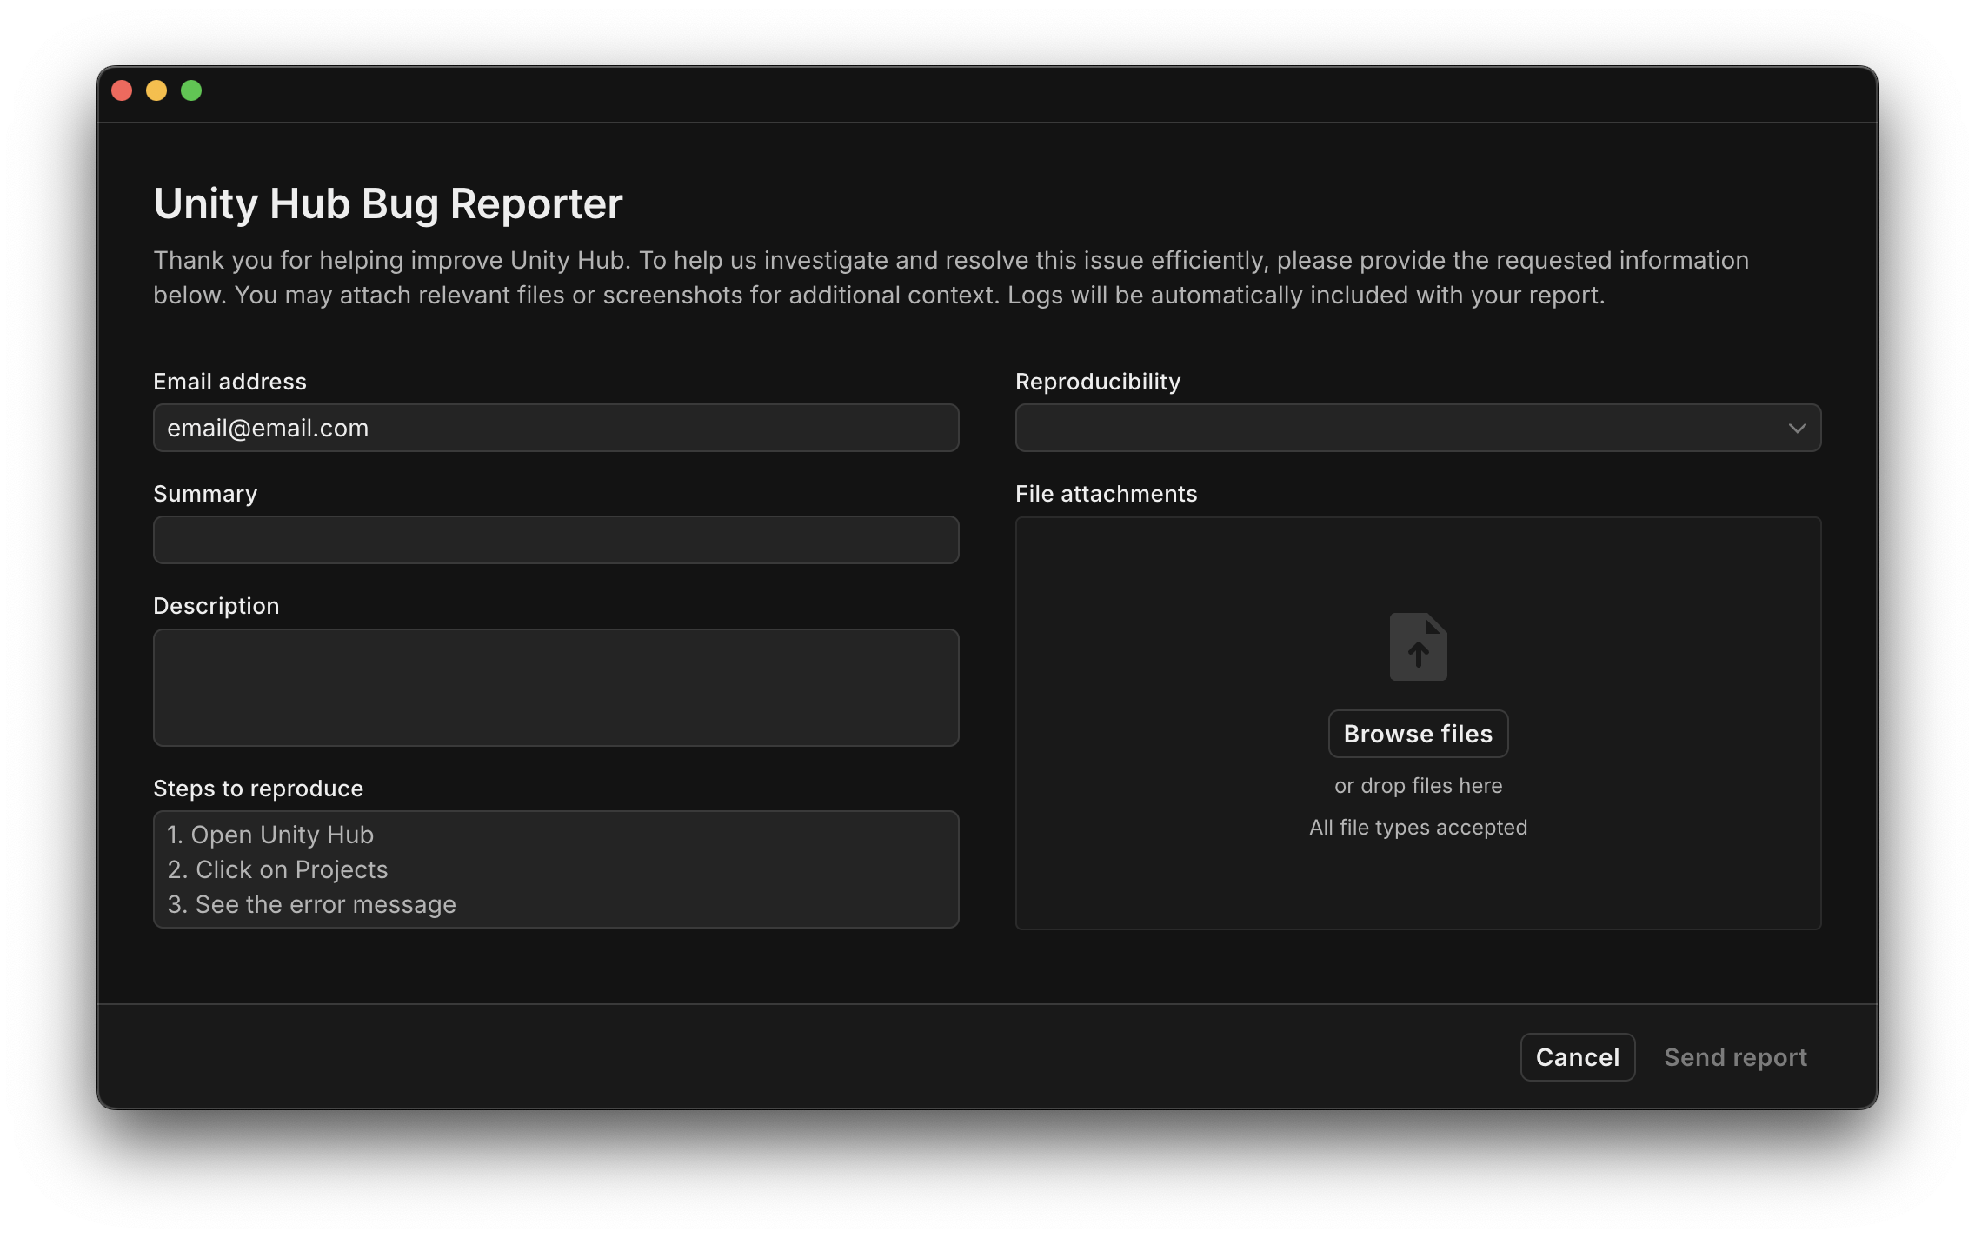
Task: Click the Unity Hub Bug Reporter title
Action: tap(388, 203)
